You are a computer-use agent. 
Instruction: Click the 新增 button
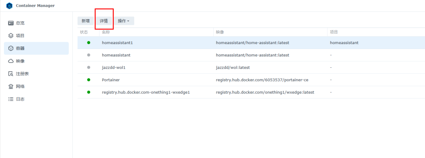pos(86,21)
